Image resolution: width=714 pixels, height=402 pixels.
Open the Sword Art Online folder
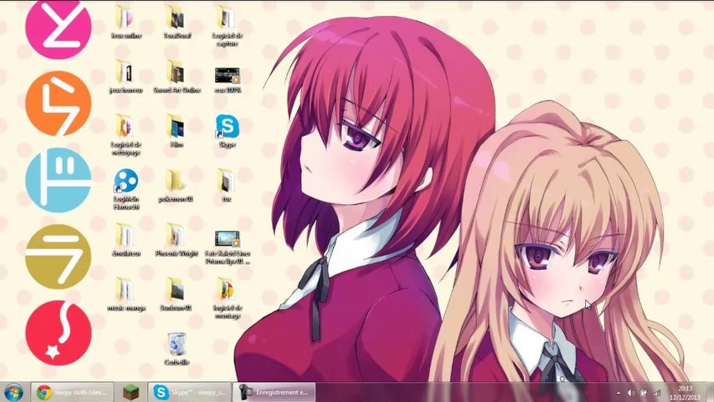click(177, 76)
